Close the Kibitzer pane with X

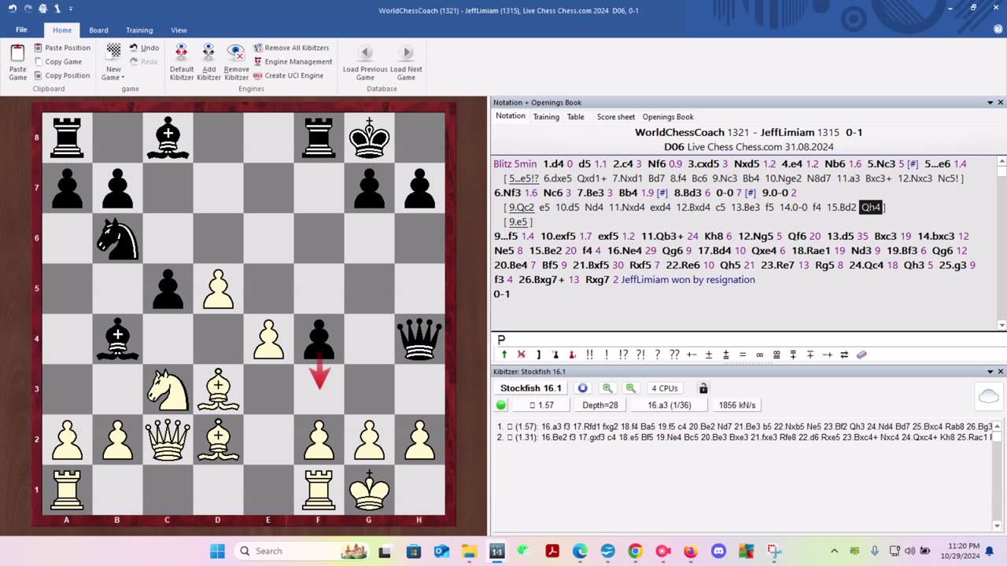tap(1001, 371)
